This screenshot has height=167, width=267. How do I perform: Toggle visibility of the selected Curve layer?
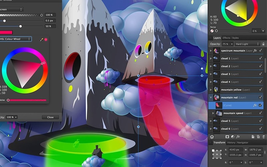pos(260,105)
